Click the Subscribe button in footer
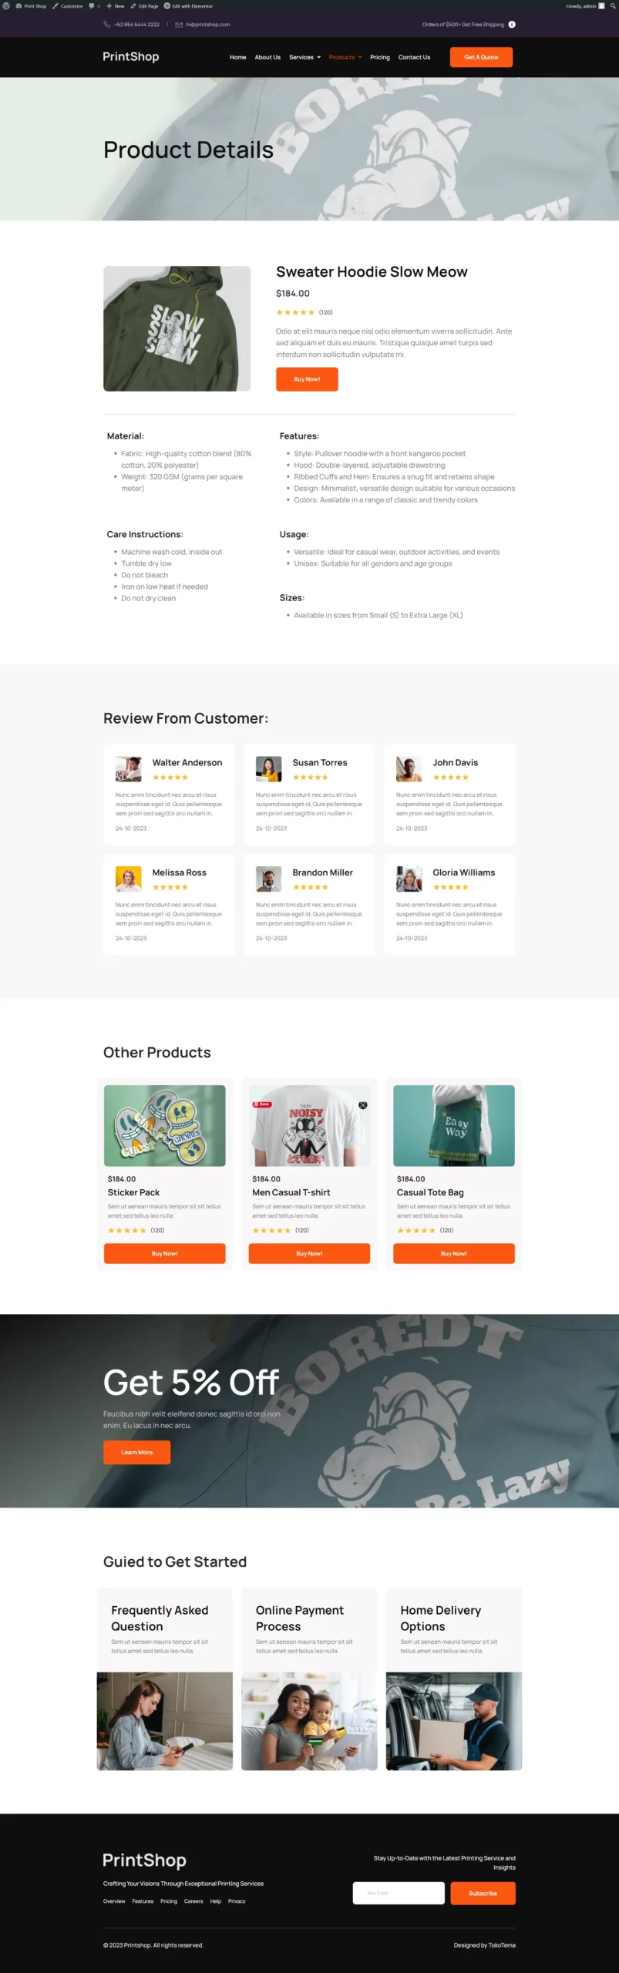Screen dimensions: 619x1973 (x=483, y=1893)
